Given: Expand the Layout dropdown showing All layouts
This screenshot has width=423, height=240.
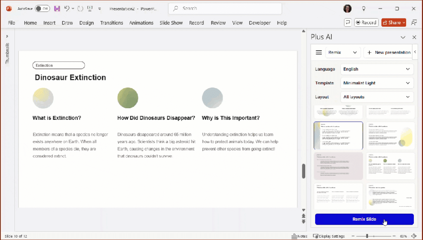Looking at the screenshot, I should click(377, 97).
